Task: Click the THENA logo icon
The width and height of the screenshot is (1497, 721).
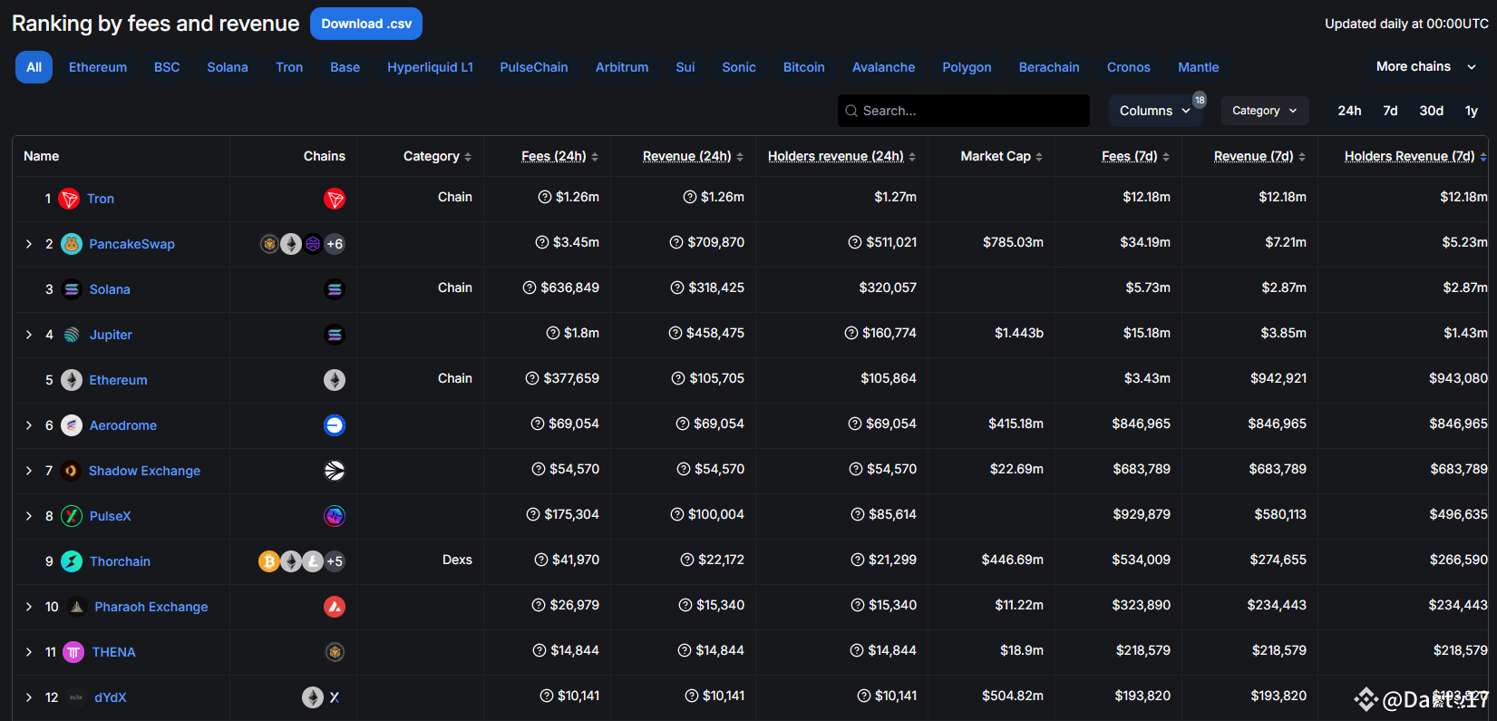Action: point(73,652)
